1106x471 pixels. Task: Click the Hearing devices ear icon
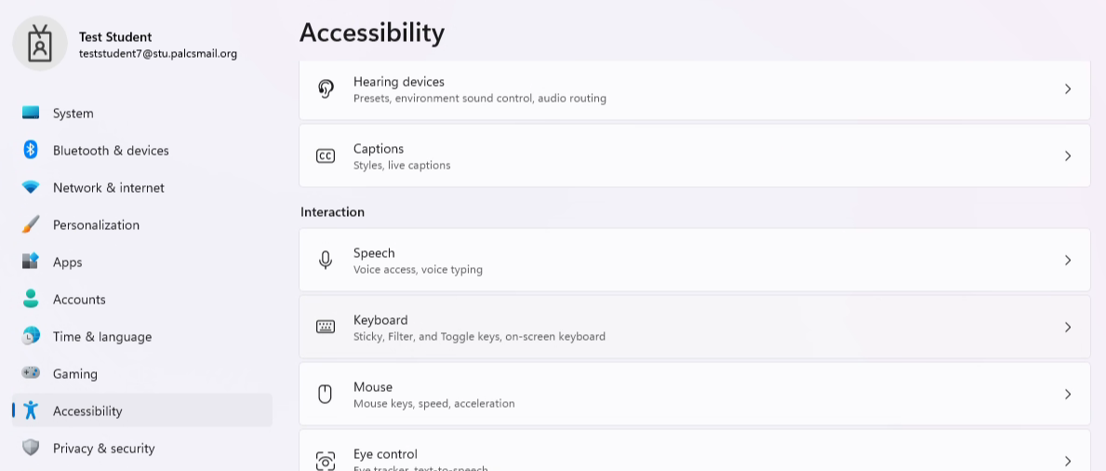326,89
